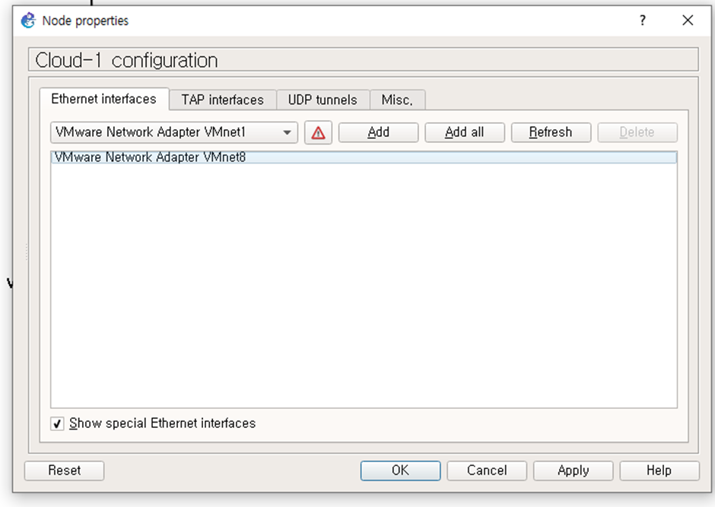715x507 pixels.
Task: Apply the Cloud-1 settings
Action: [574, 471]
